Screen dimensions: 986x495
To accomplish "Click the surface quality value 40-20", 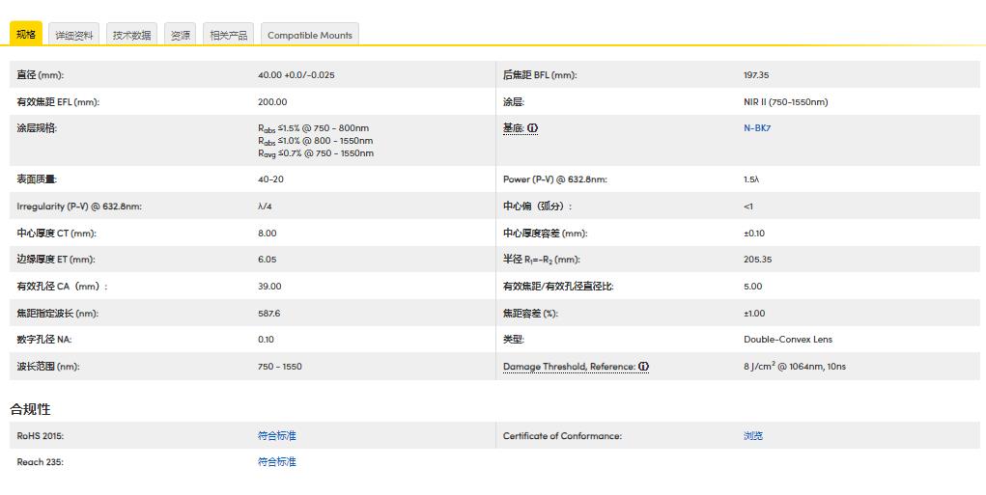I will (x=270, y=179).
